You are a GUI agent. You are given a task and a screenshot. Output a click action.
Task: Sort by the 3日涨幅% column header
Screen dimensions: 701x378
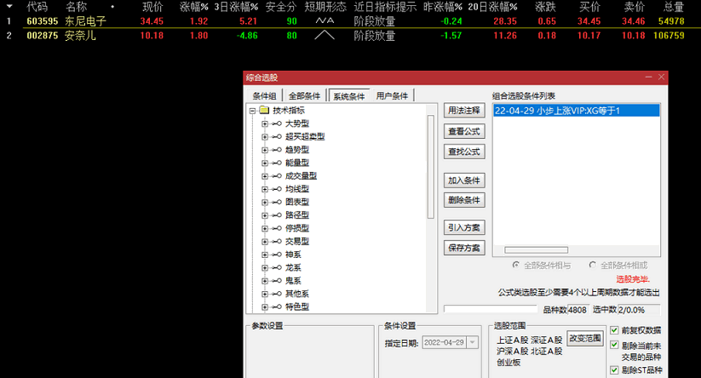(236, 7)
